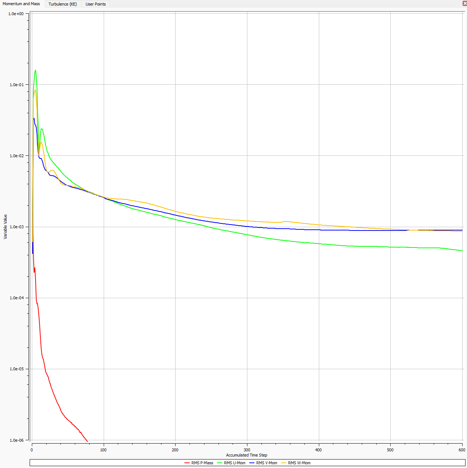Click the bottom end of red curve
467x468 pixels.
pyautogui.click(x=87, y=441)
